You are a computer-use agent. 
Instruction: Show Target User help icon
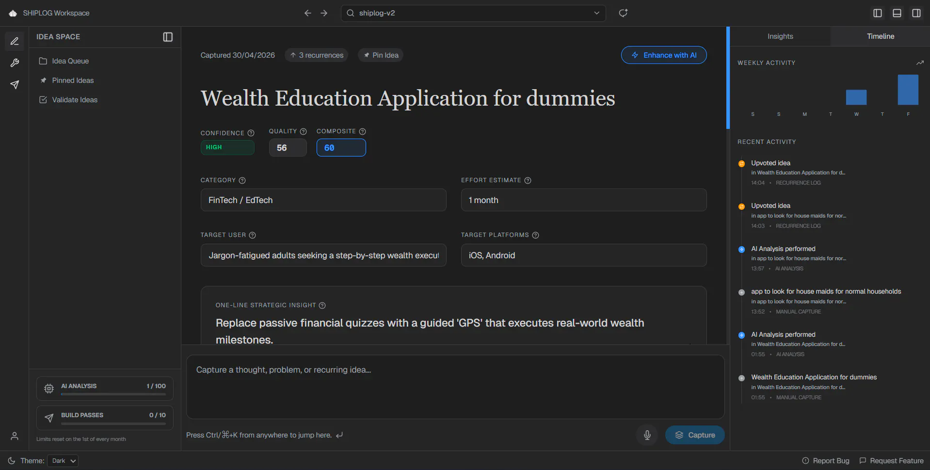(253, 235)
